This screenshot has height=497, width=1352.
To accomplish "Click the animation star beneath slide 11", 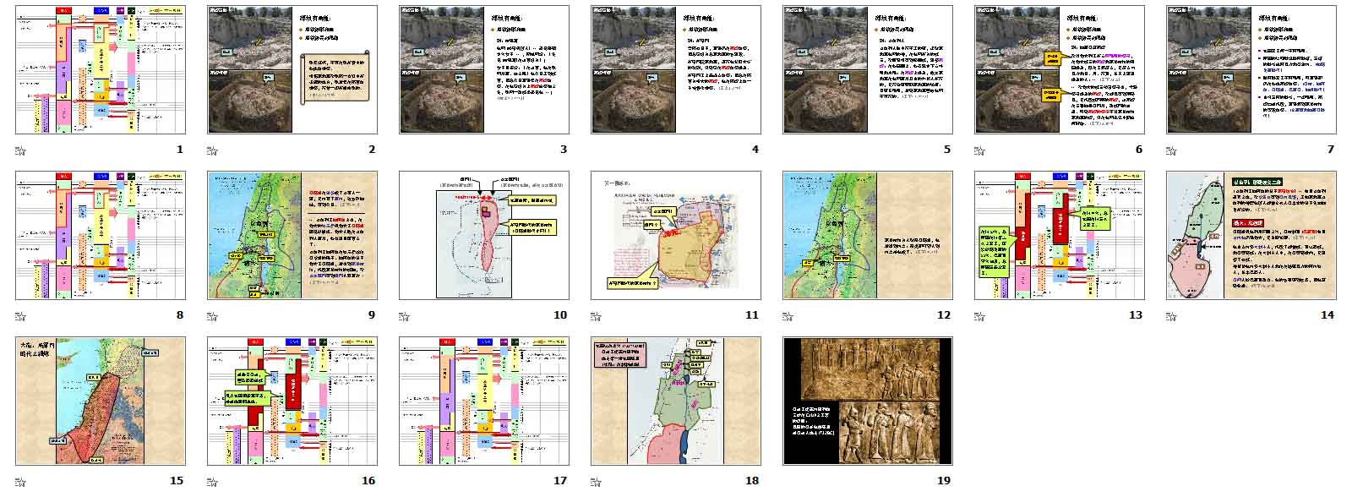I will (x=596, y=317).
